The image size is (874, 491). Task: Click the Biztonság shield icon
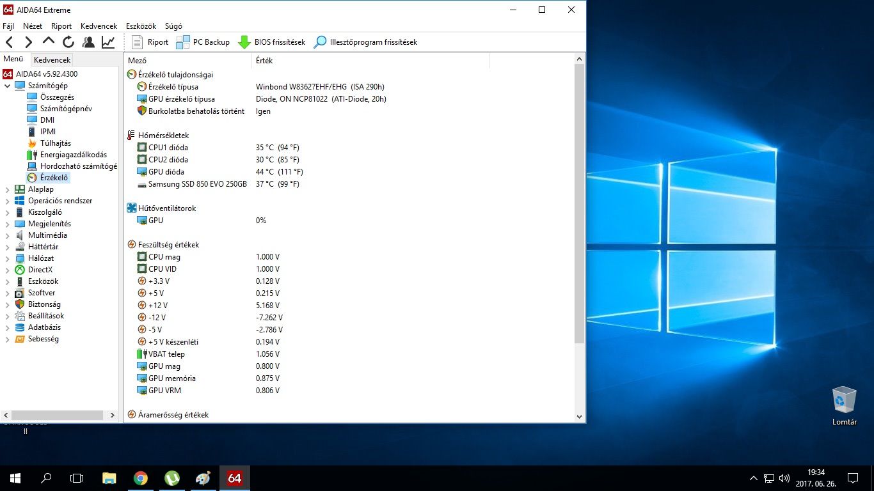(20, 304)
